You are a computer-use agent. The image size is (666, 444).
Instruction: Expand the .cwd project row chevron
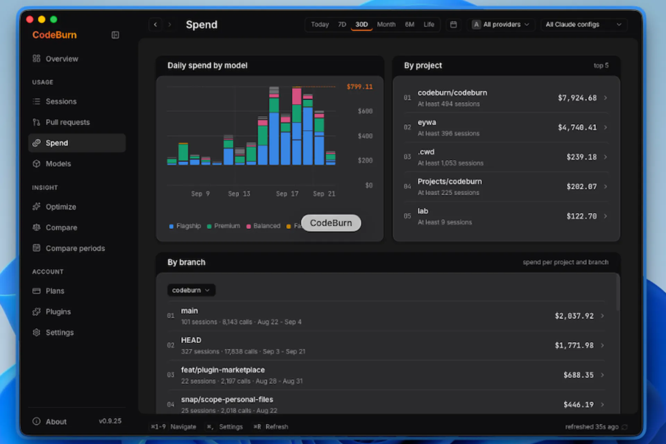point(605,157)
